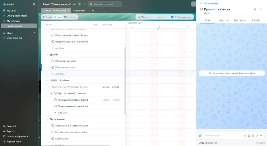
Task: Collapse the Пример проекта / Фрилансер row
Action: tap(49, 87)
